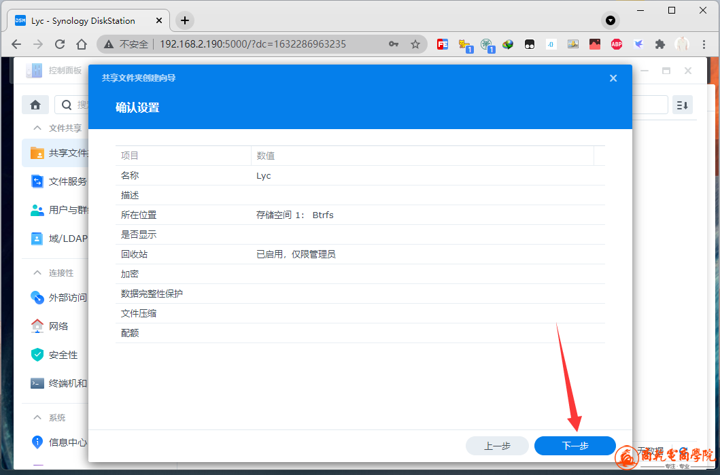Open the FE browser extension
Image resolution: width=720 pixels, height=475 pixels.
[442, 44]
